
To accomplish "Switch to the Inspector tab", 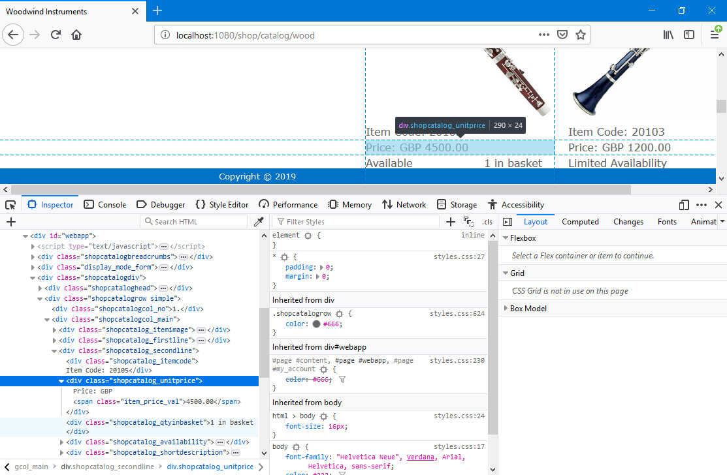I will tap(50, 205).
